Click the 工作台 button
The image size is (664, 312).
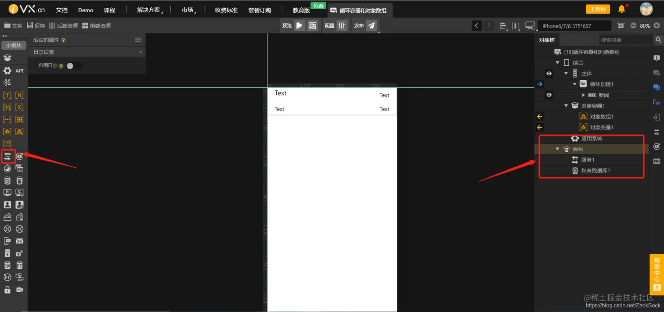(598, 9)
